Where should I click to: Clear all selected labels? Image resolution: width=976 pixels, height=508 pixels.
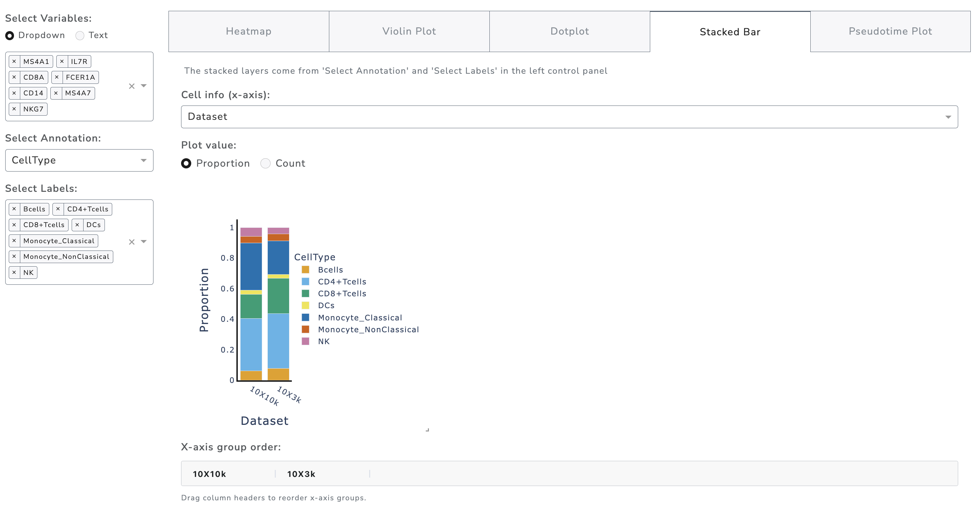(131, 242)
